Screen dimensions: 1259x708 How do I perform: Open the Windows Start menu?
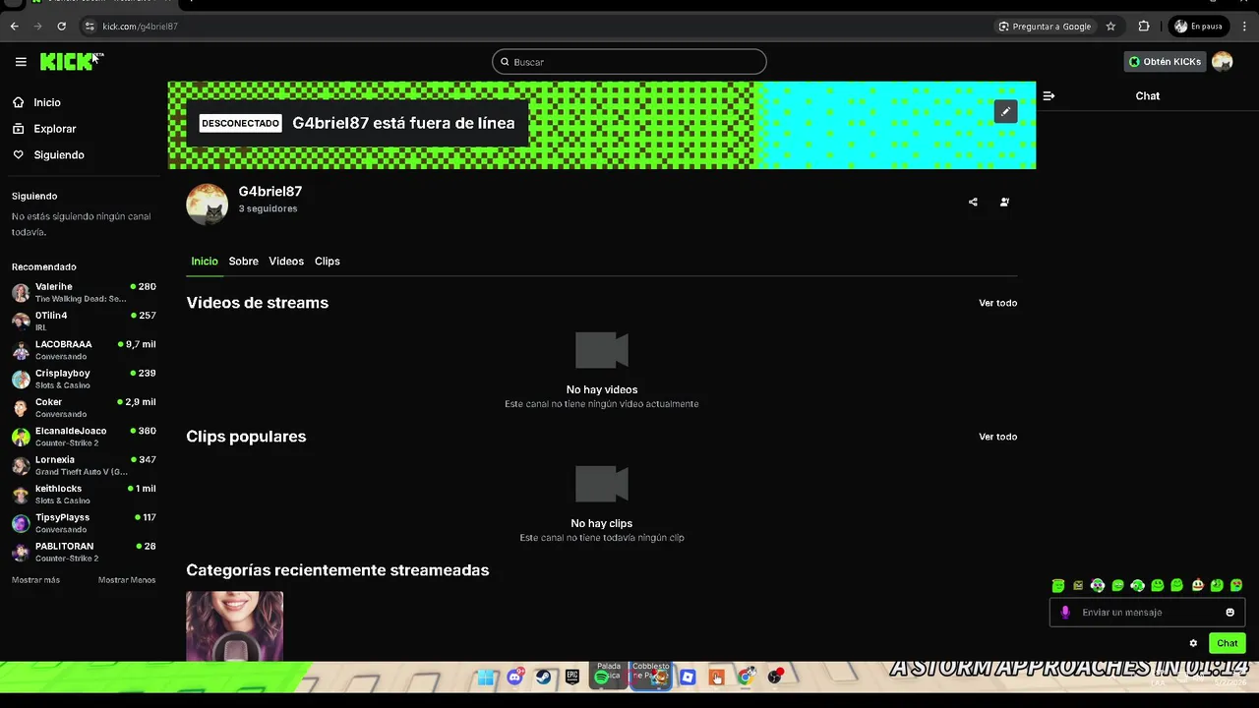point(486,678)
